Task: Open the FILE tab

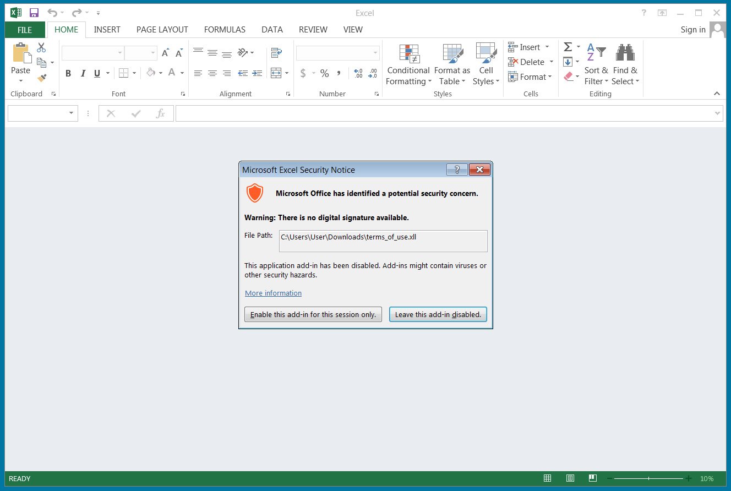Action: (25, 30)
